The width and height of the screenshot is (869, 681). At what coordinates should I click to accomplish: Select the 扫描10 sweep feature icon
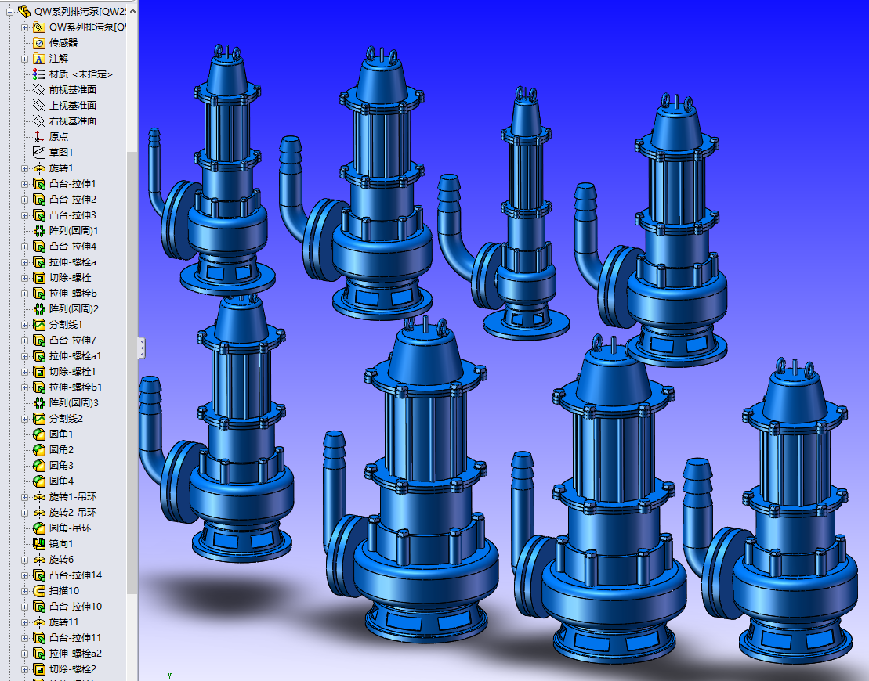39,591
